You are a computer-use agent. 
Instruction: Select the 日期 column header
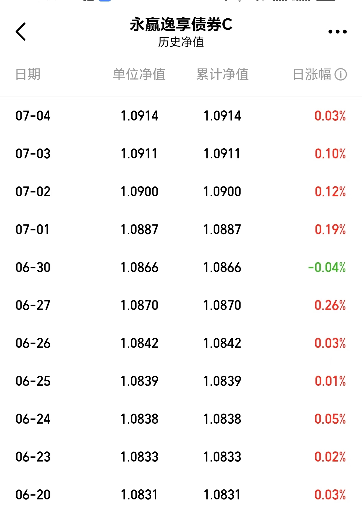28,74
